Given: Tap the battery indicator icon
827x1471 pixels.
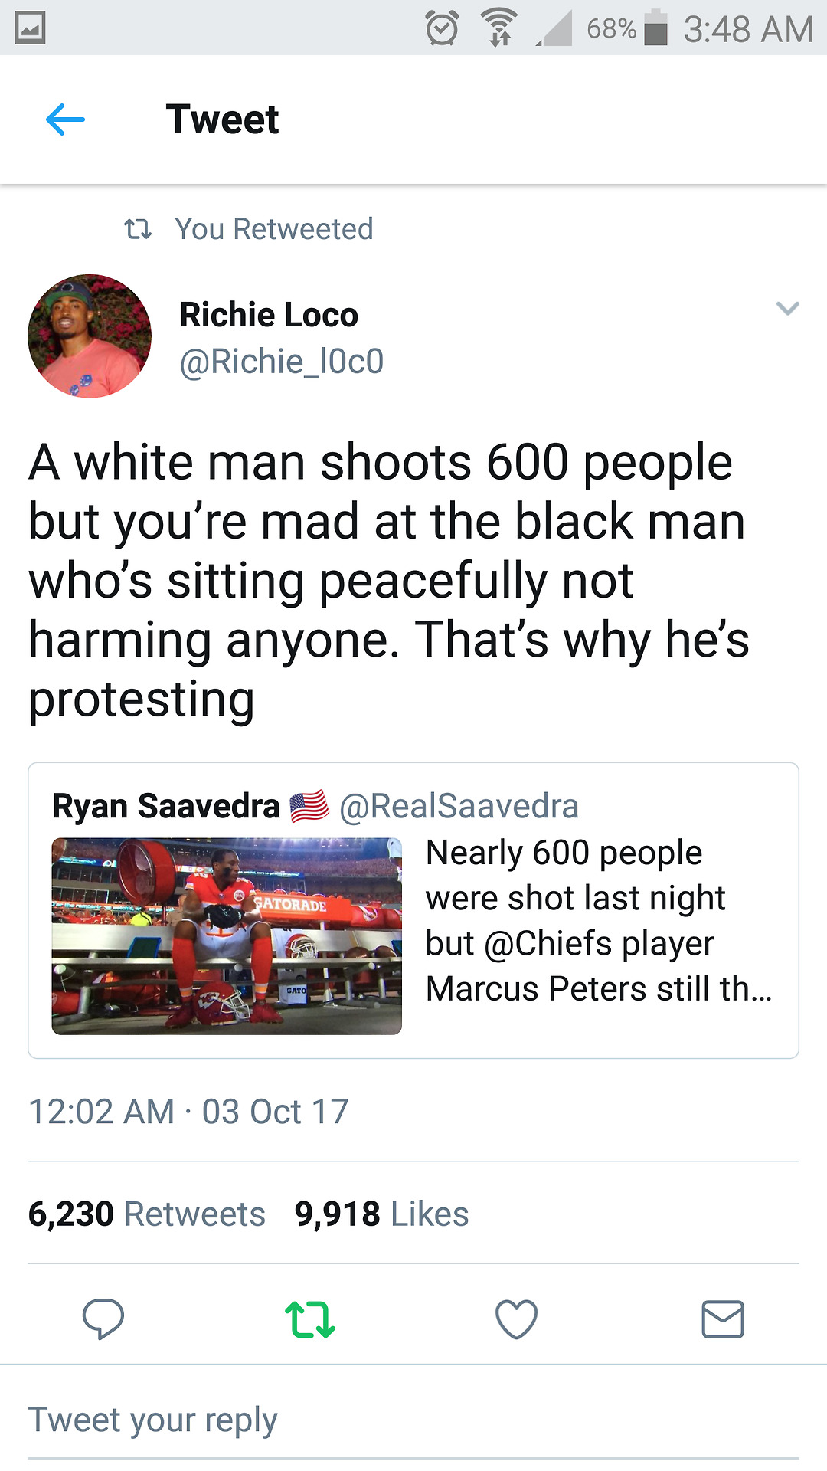Looking at the screenshot, I should (655, 29).
